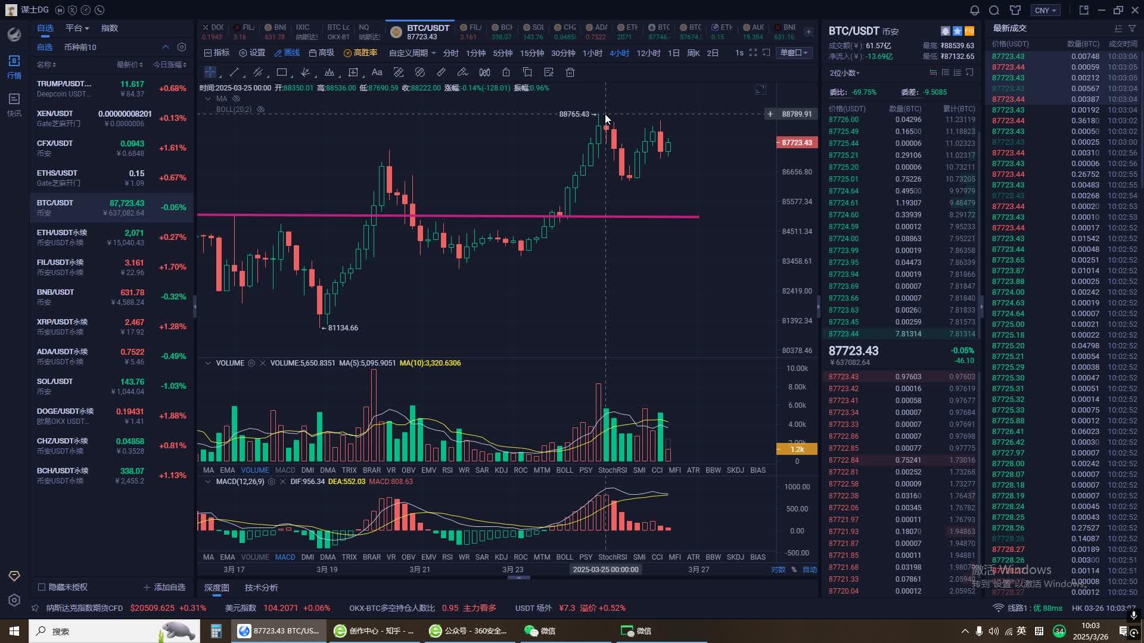Open the 高级 advanced button
This screenshot has width=1144, height=643.
(x=322, y=53)
